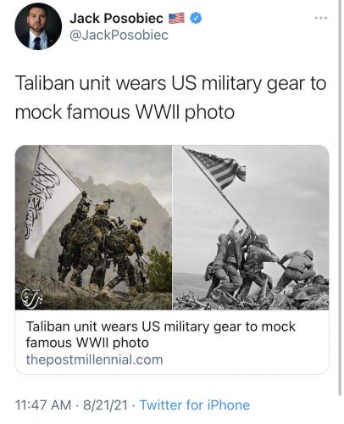This screenshot has width=344, height=424.
Task: Open the @JackPosobiec handle link
Action: (x=119, y=36)
